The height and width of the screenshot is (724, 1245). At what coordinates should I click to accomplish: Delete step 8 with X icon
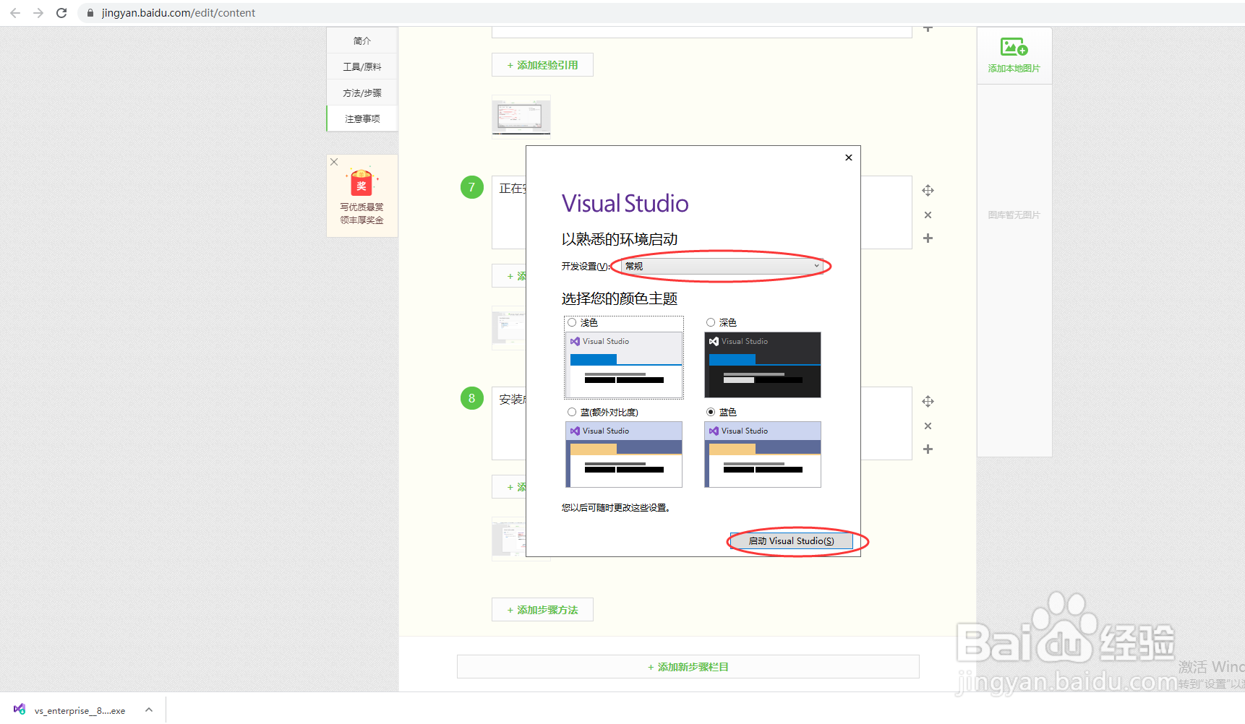(928, 426)
